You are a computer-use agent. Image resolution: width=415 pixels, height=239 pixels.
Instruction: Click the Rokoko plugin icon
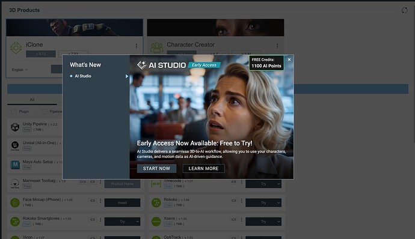[156, 202]
